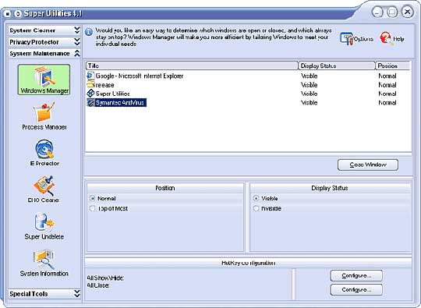Sort list by Title column header
421x308 pixels.
coord(192,65)
